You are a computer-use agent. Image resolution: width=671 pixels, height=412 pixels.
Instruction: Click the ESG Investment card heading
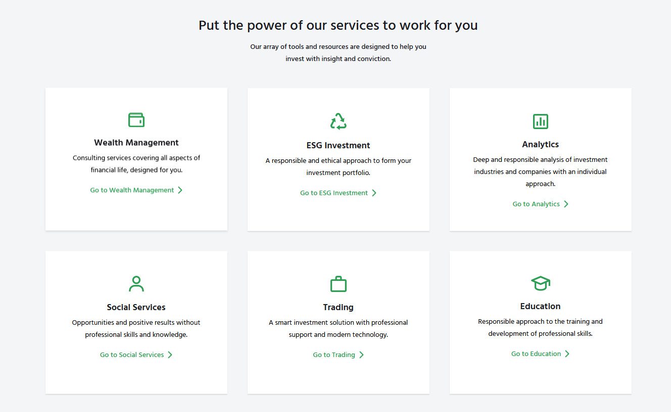point(339,145)
